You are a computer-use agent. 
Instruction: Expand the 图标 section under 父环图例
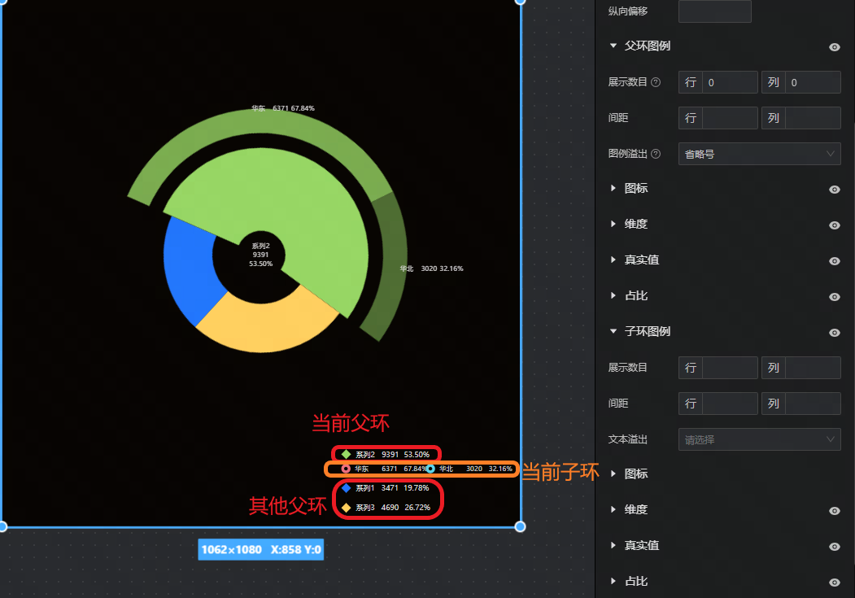pos(613,189)
